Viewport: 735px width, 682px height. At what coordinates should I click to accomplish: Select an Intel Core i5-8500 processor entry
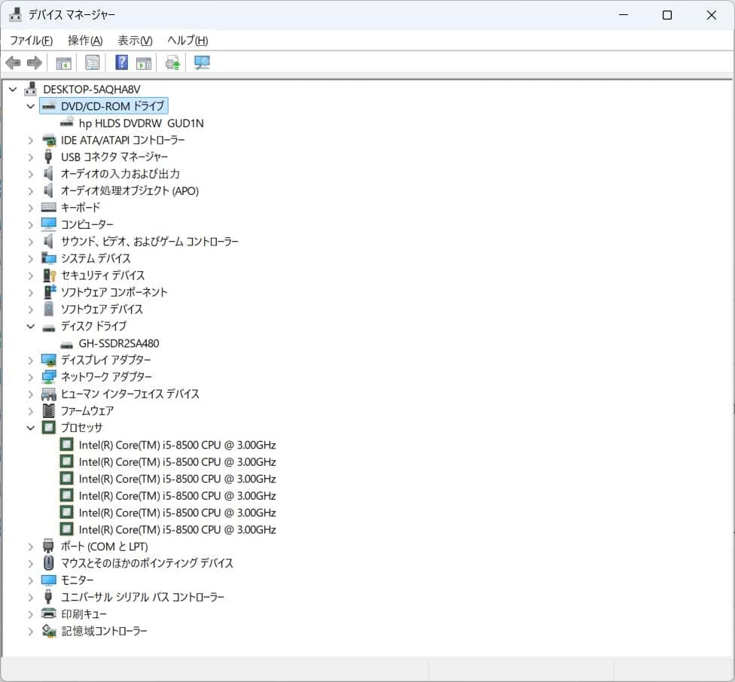click(x=177, y=445)
